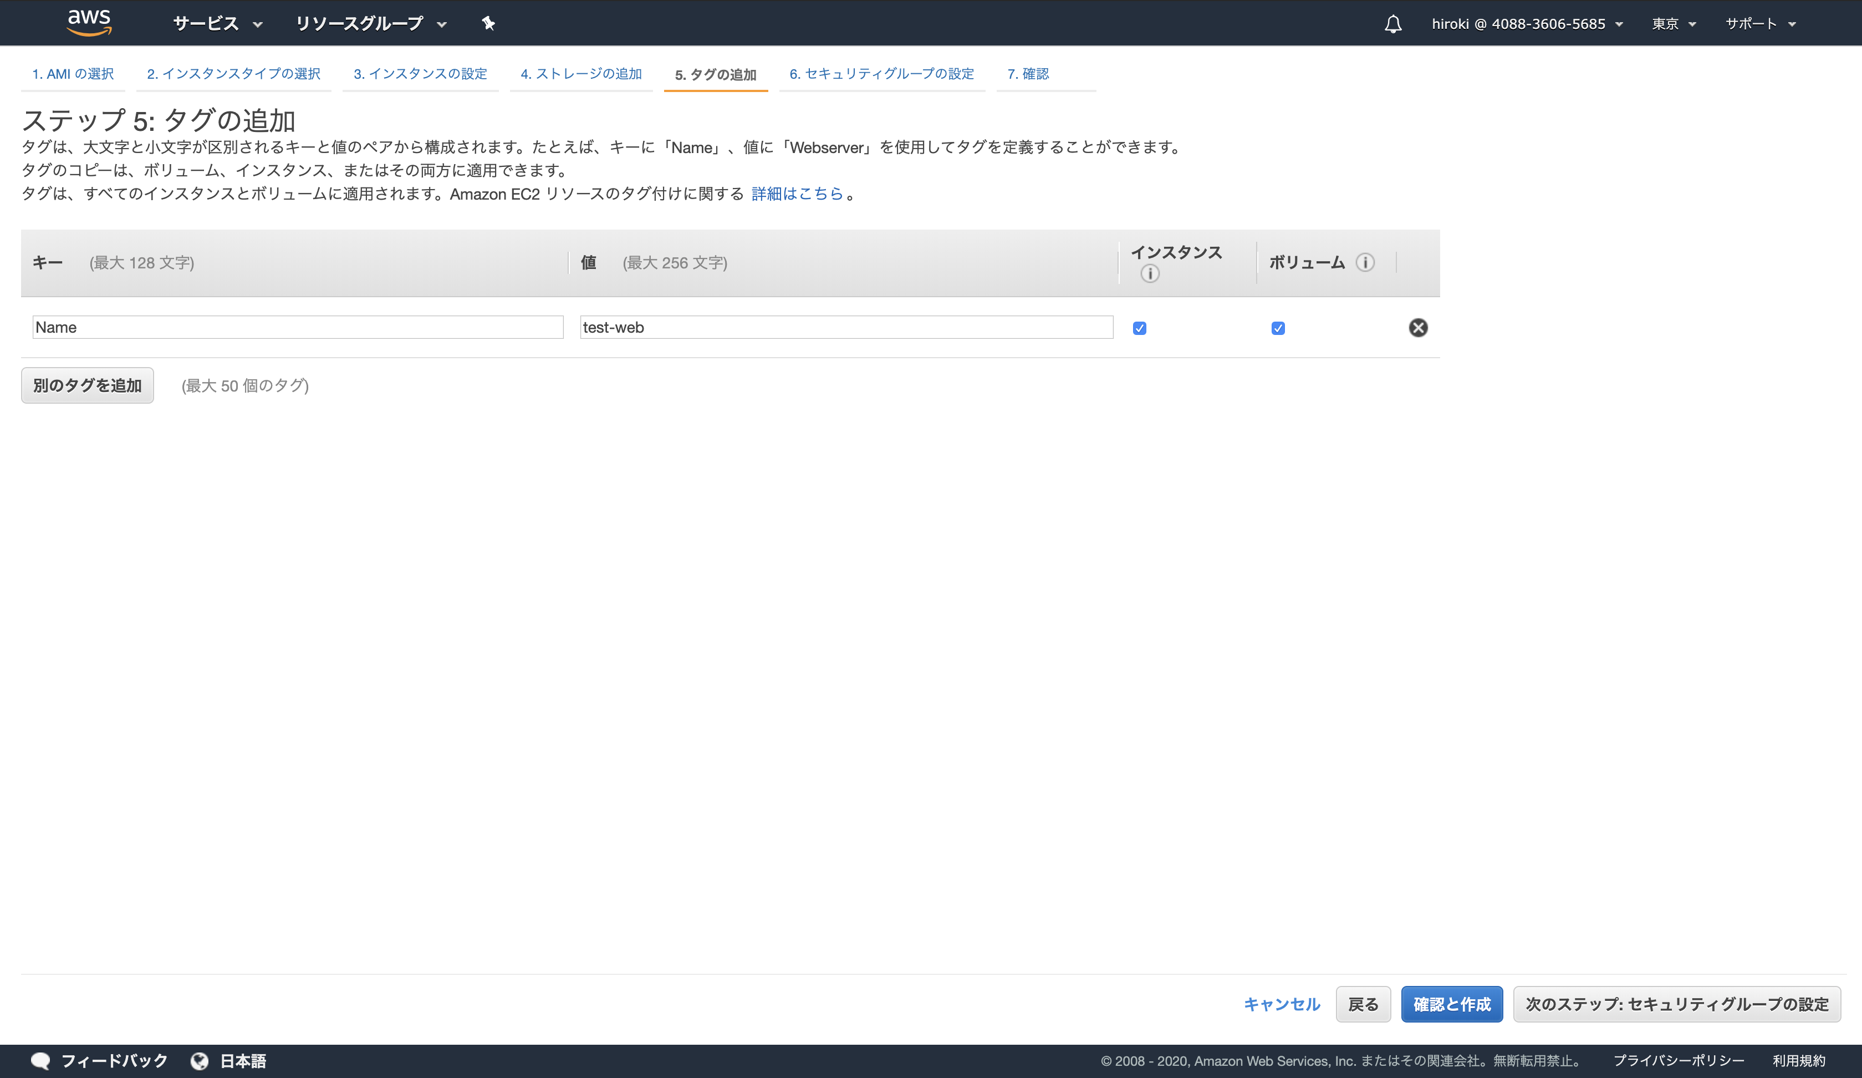Switch to step 4 ストレージの追加
Image resolution: width=1862 pixels, height=1078 pixels.
pyautogui.click(x=581, y=74)
